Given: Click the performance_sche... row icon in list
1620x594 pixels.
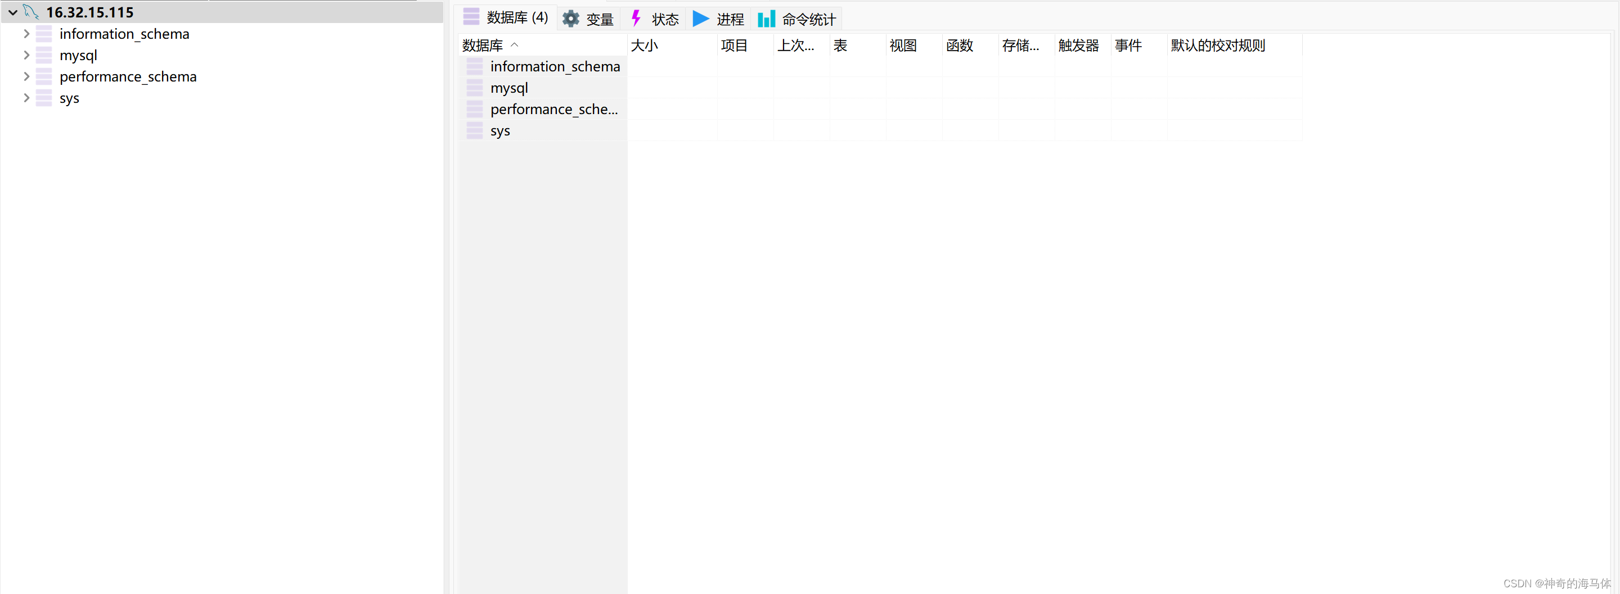Looking at the screenshot, I should pos(475,110).
